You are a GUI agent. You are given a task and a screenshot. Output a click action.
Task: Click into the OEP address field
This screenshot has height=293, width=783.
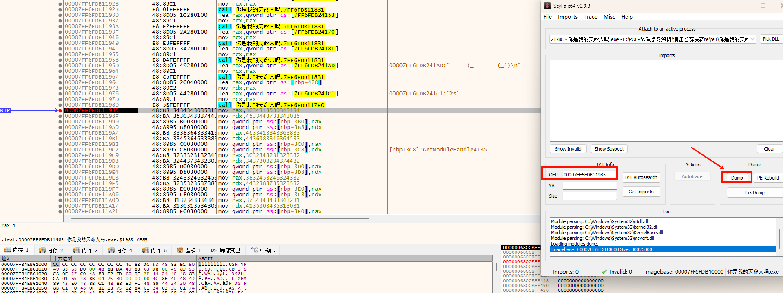point(589,175)
